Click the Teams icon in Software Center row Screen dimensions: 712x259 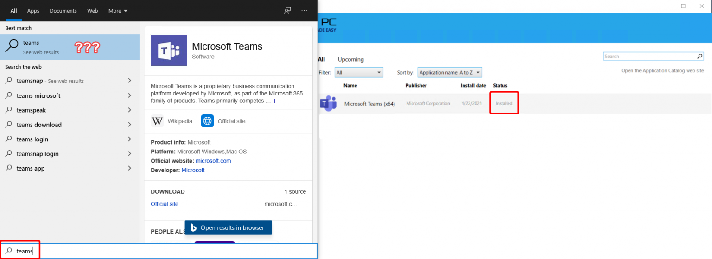(x=328, y=103)
